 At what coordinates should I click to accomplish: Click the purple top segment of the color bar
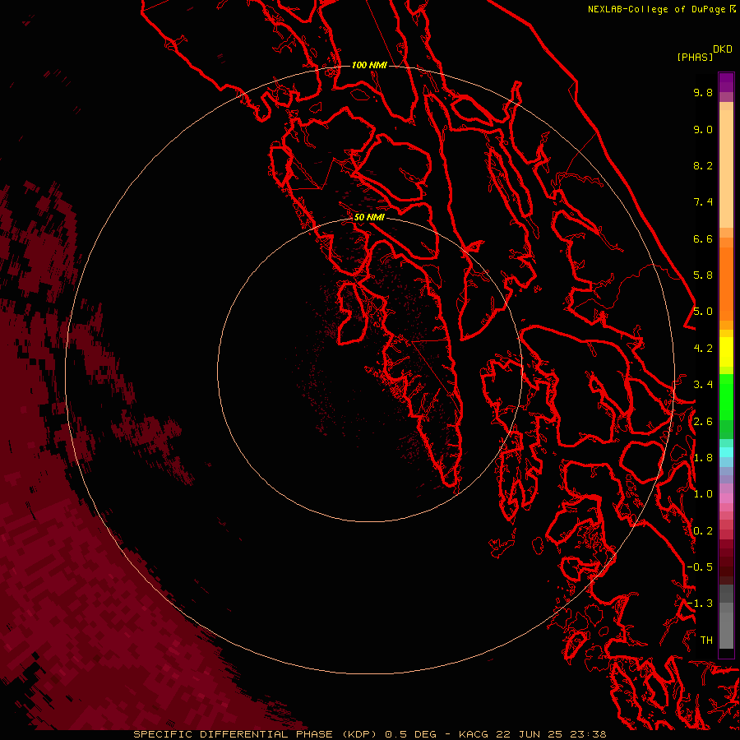tap(726, 82)
